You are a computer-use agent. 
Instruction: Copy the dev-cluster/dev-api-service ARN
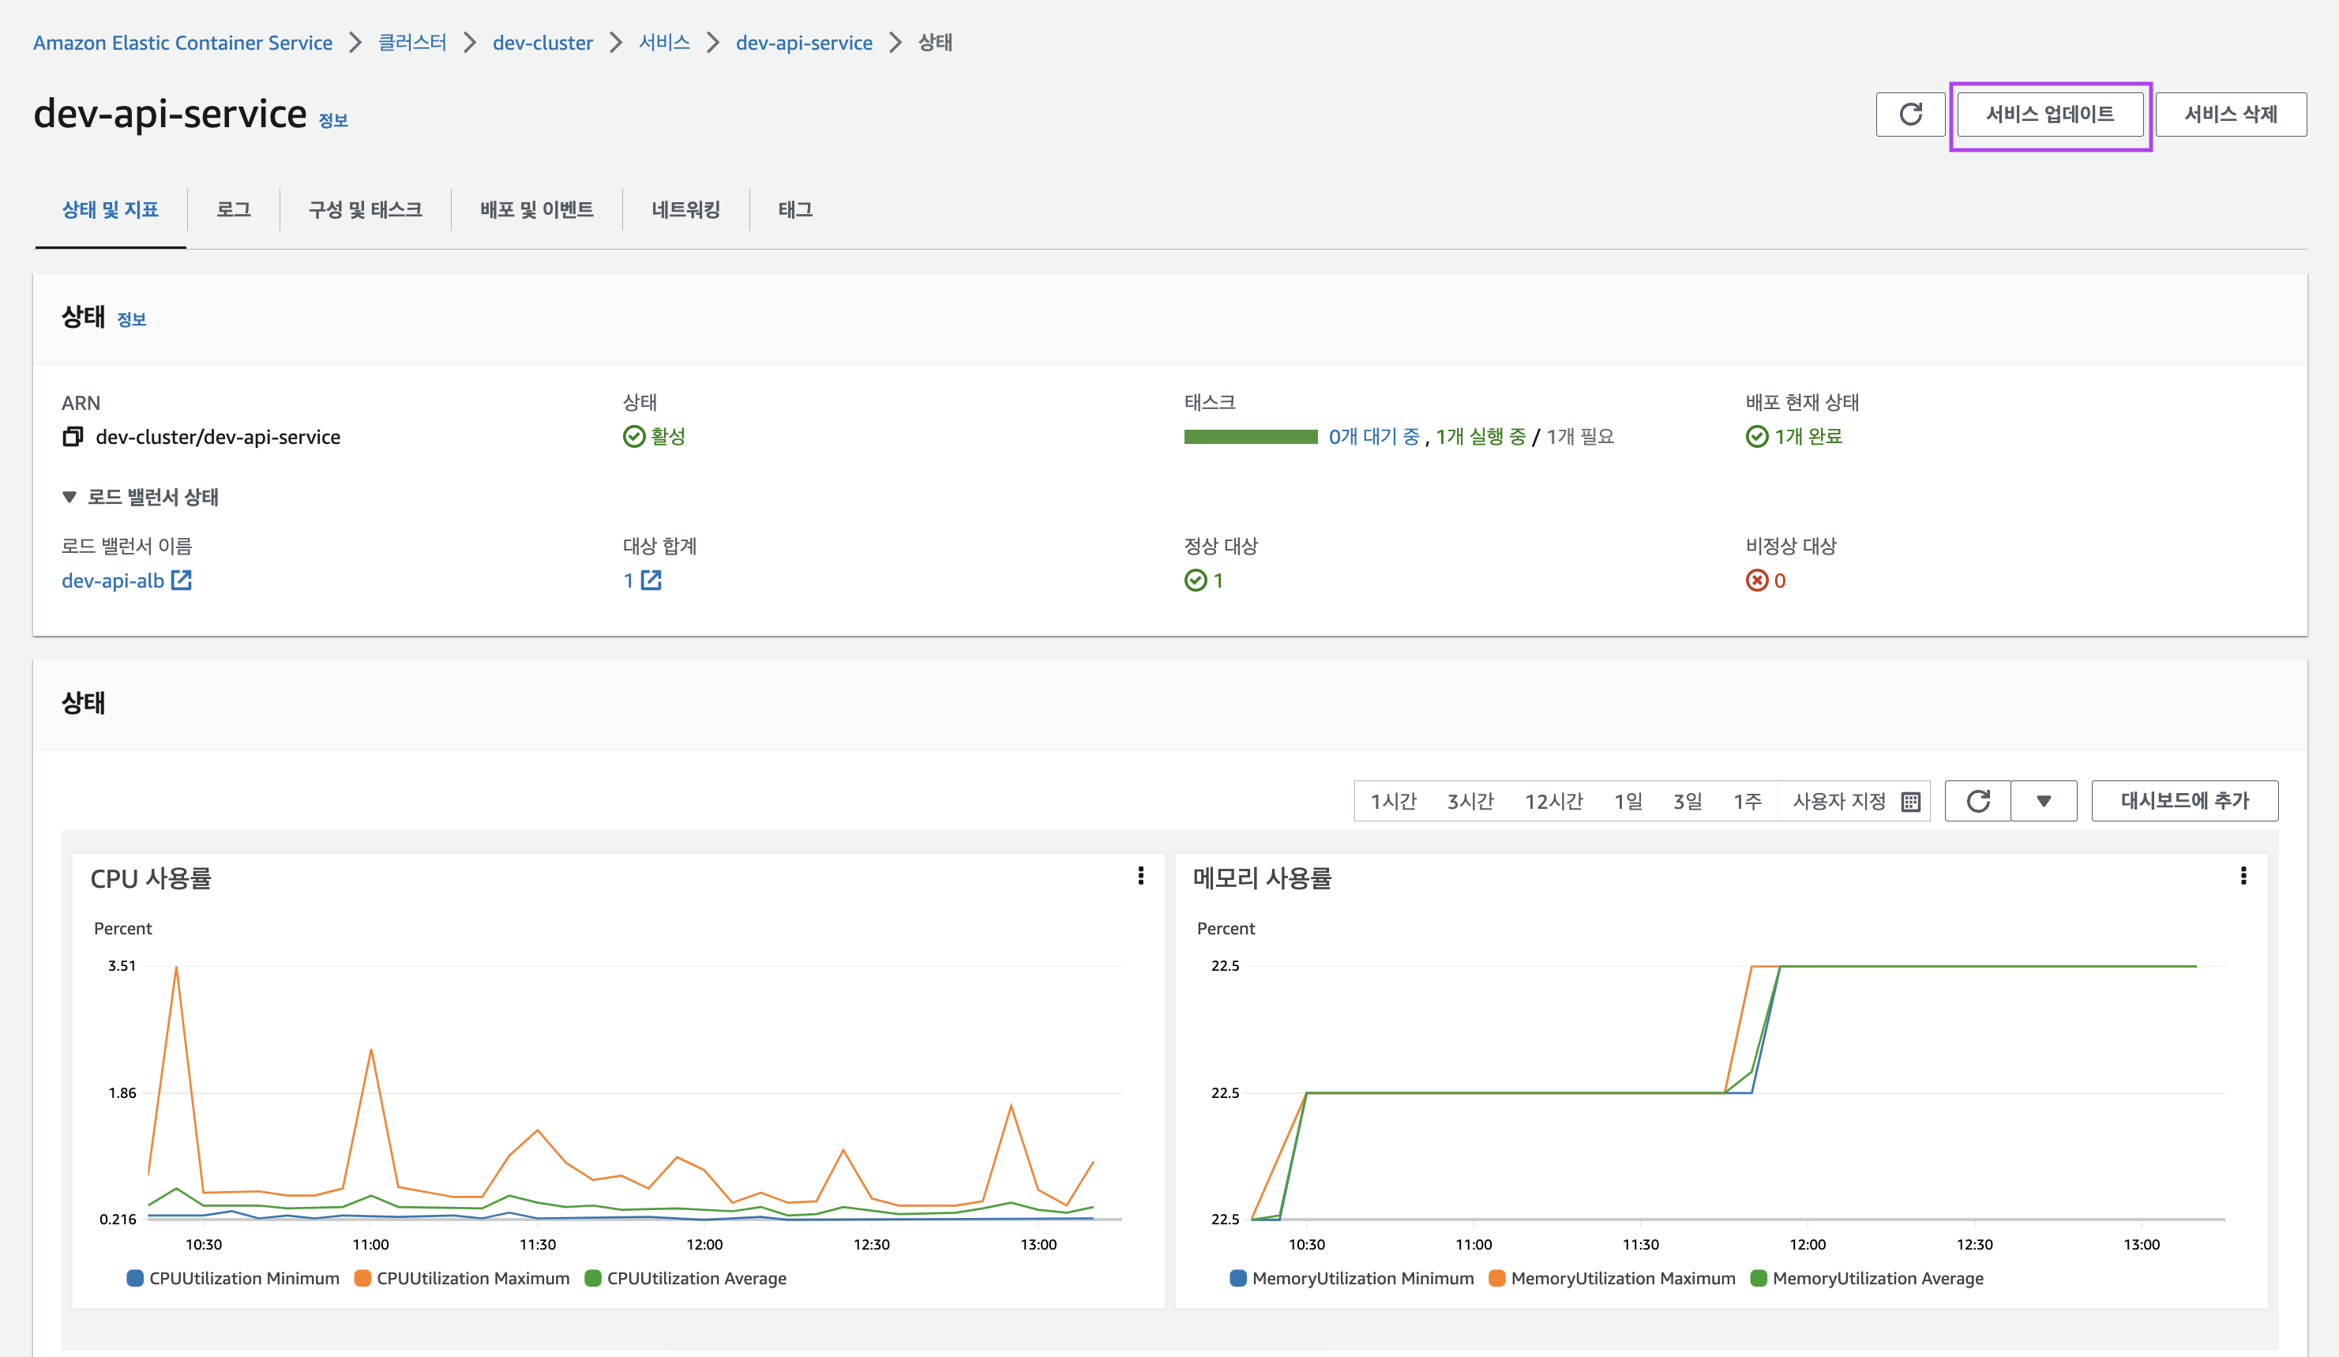[73, 436]
